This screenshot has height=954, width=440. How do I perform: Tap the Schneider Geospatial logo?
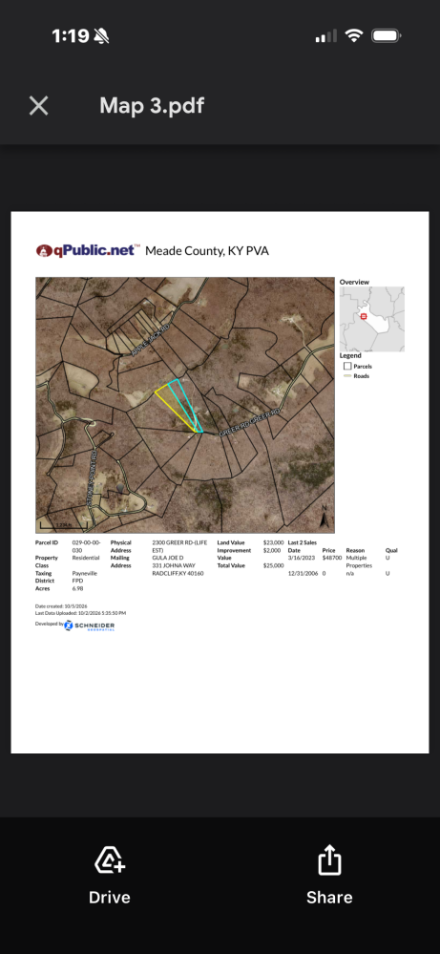[x=90, y=625]
